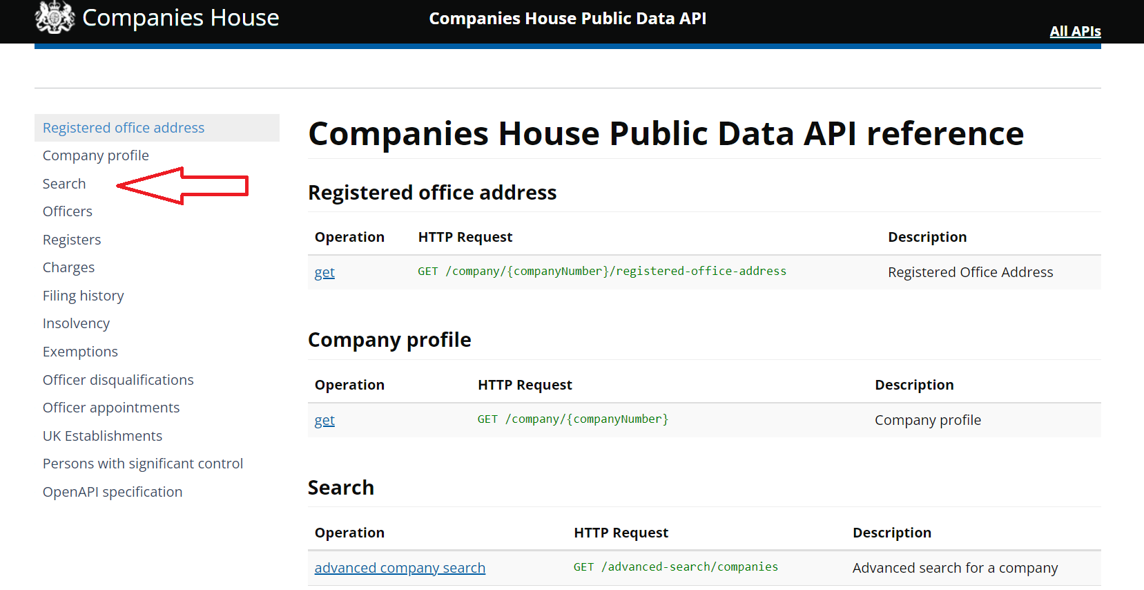Click the Company profile section heading
The height and width of the screenshot is (590, 1144).
389,340
